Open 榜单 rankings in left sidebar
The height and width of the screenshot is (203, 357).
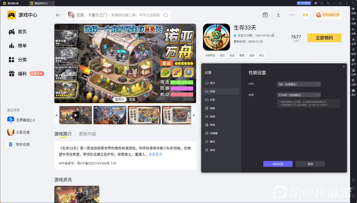coord(18,46)
